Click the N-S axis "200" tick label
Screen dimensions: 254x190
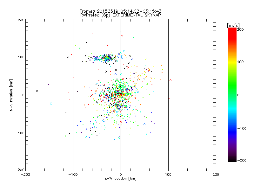(x=21, y=20)
